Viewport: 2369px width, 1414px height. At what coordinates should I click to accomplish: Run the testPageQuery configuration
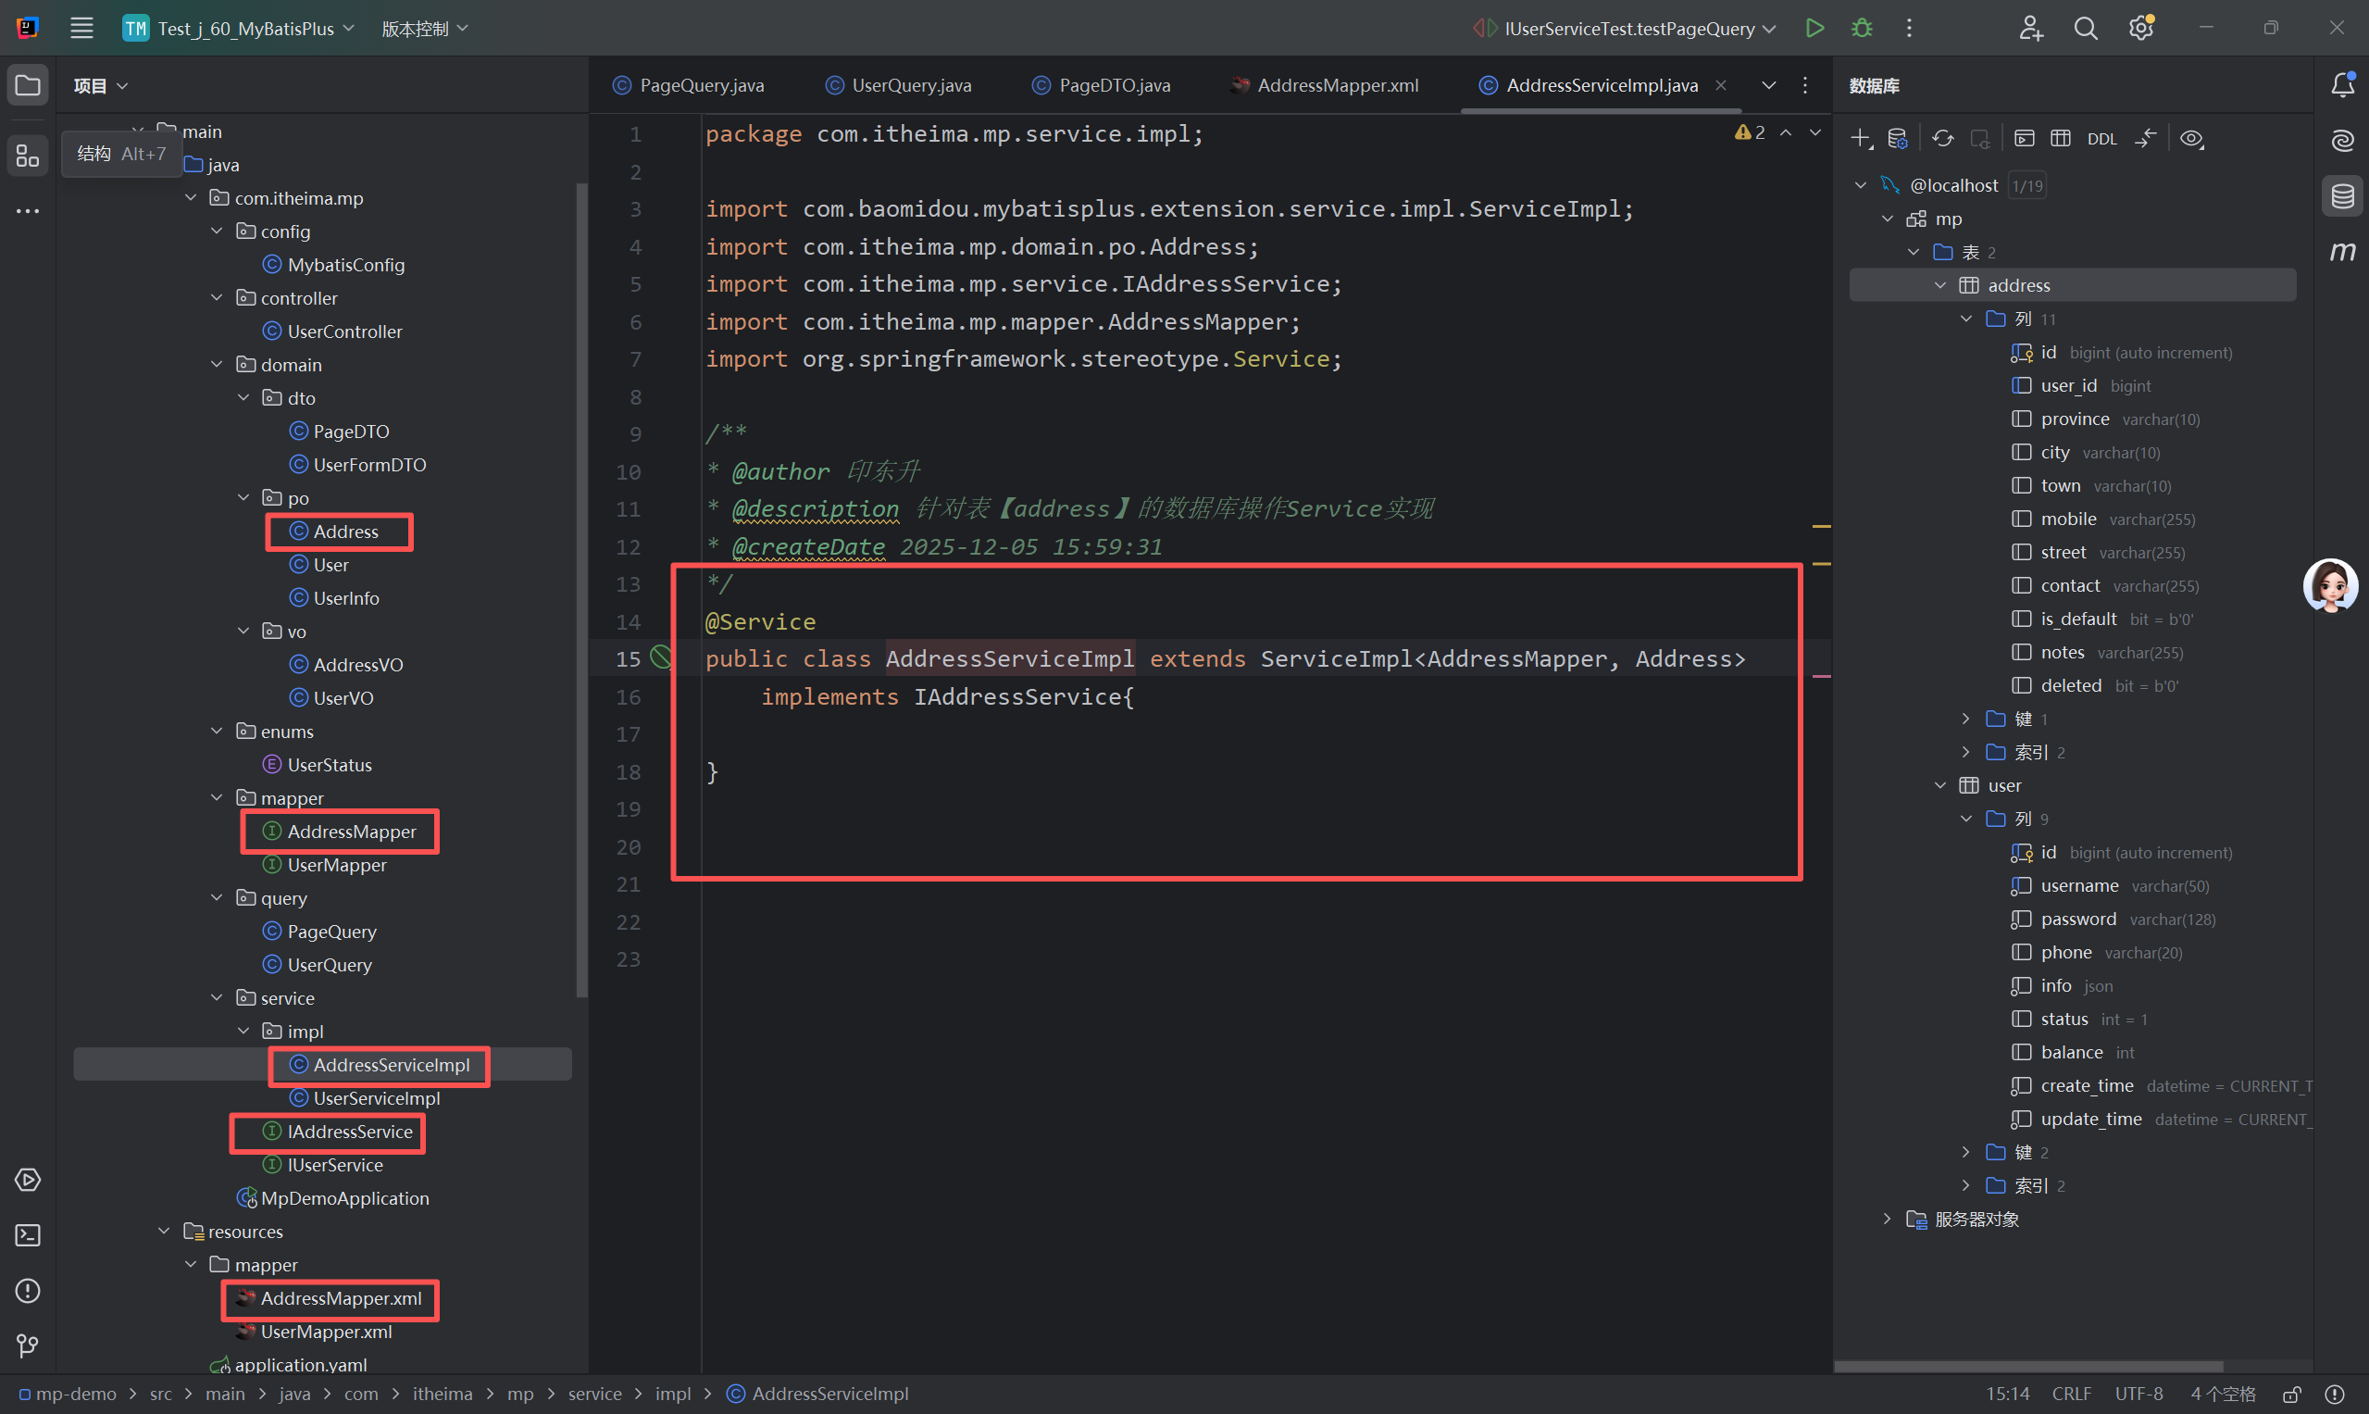point(1814,28)
